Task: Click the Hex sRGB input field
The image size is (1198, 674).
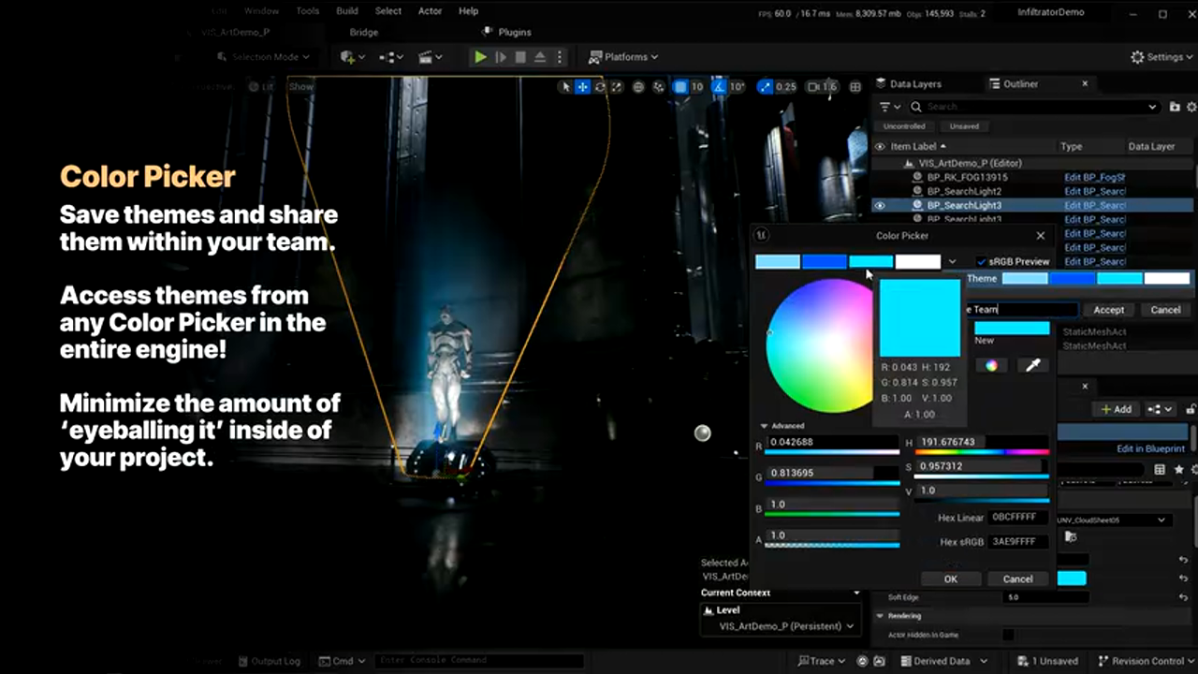Action: (1017, 542)
